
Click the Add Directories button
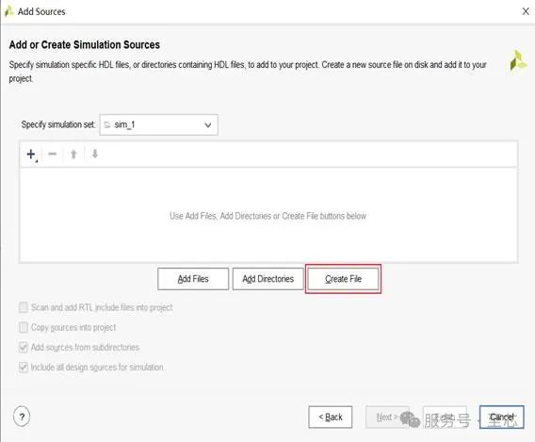tap(268, 279)
